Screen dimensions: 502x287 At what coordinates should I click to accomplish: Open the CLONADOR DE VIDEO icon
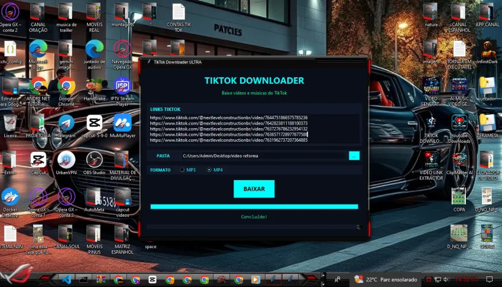[487, 166]
